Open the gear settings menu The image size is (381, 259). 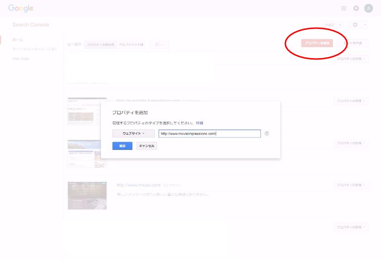pos(358,25)
